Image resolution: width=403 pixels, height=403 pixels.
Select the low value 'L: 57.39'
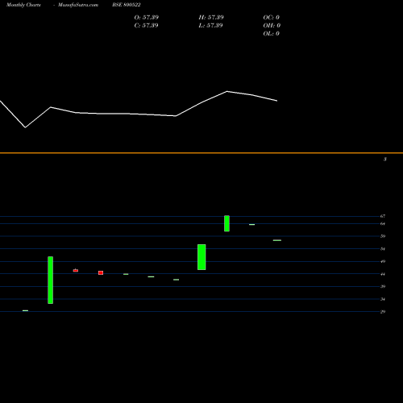pyautogui.click(x=210, y=25)
